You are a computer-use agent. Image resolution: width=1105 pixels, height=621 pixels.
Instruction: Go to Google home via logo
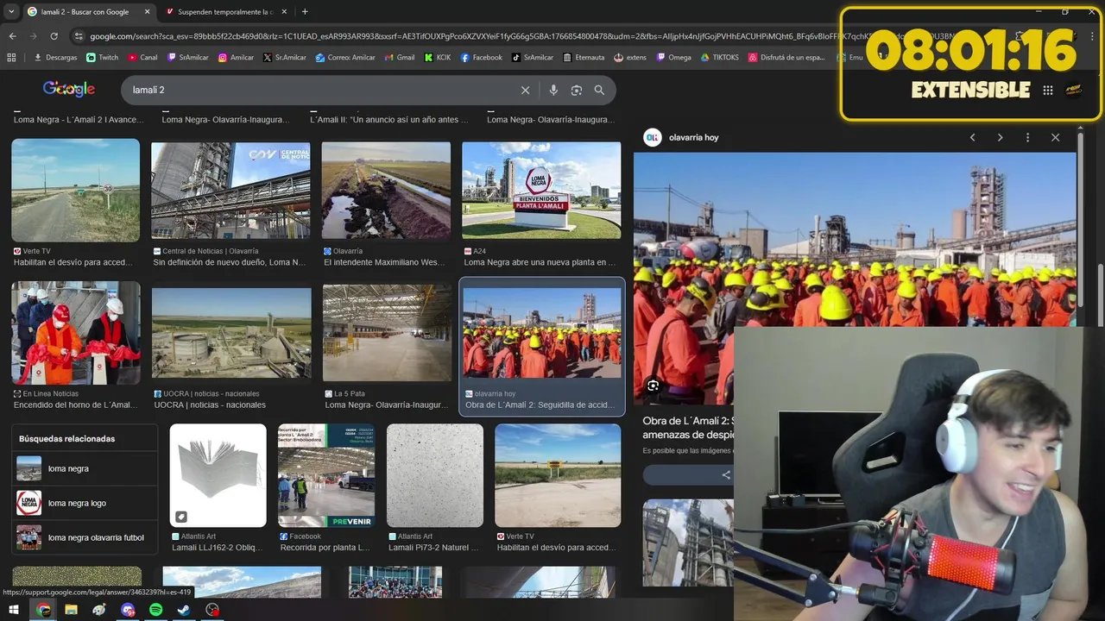pos(69,89)
